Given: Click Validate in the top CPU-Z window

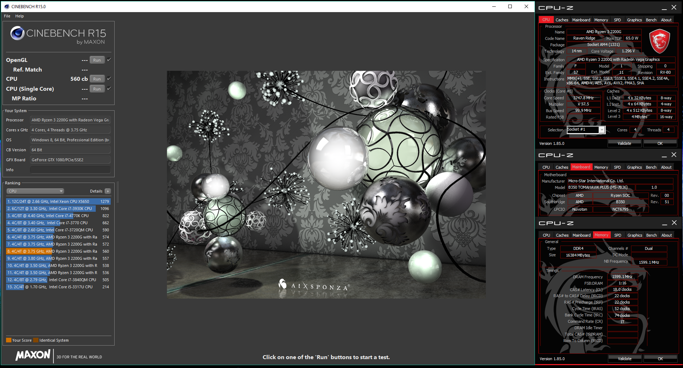Looking at the screenshot, I should [x=624, y=143].
